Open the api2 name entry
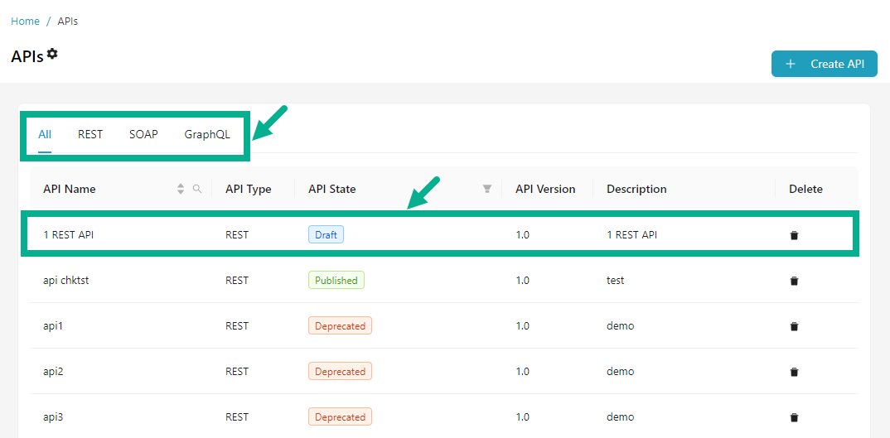 pos(53,372)
